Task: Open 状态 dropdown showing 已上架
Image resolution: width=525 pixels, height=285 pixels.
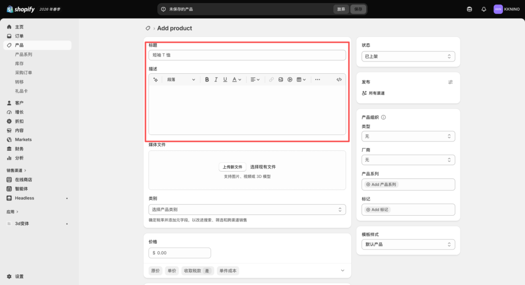Action: point(408,56)
